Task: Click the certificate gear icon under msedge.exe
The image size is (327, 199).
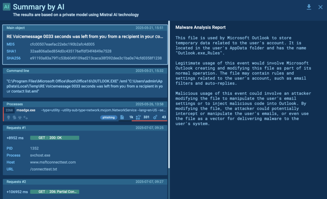Action: pos(14,117)
